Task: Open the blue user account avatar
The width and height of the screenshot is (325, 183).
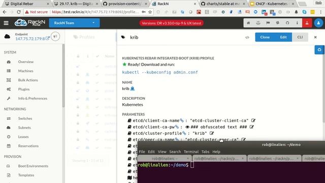Action: click(x=318, y=23)
